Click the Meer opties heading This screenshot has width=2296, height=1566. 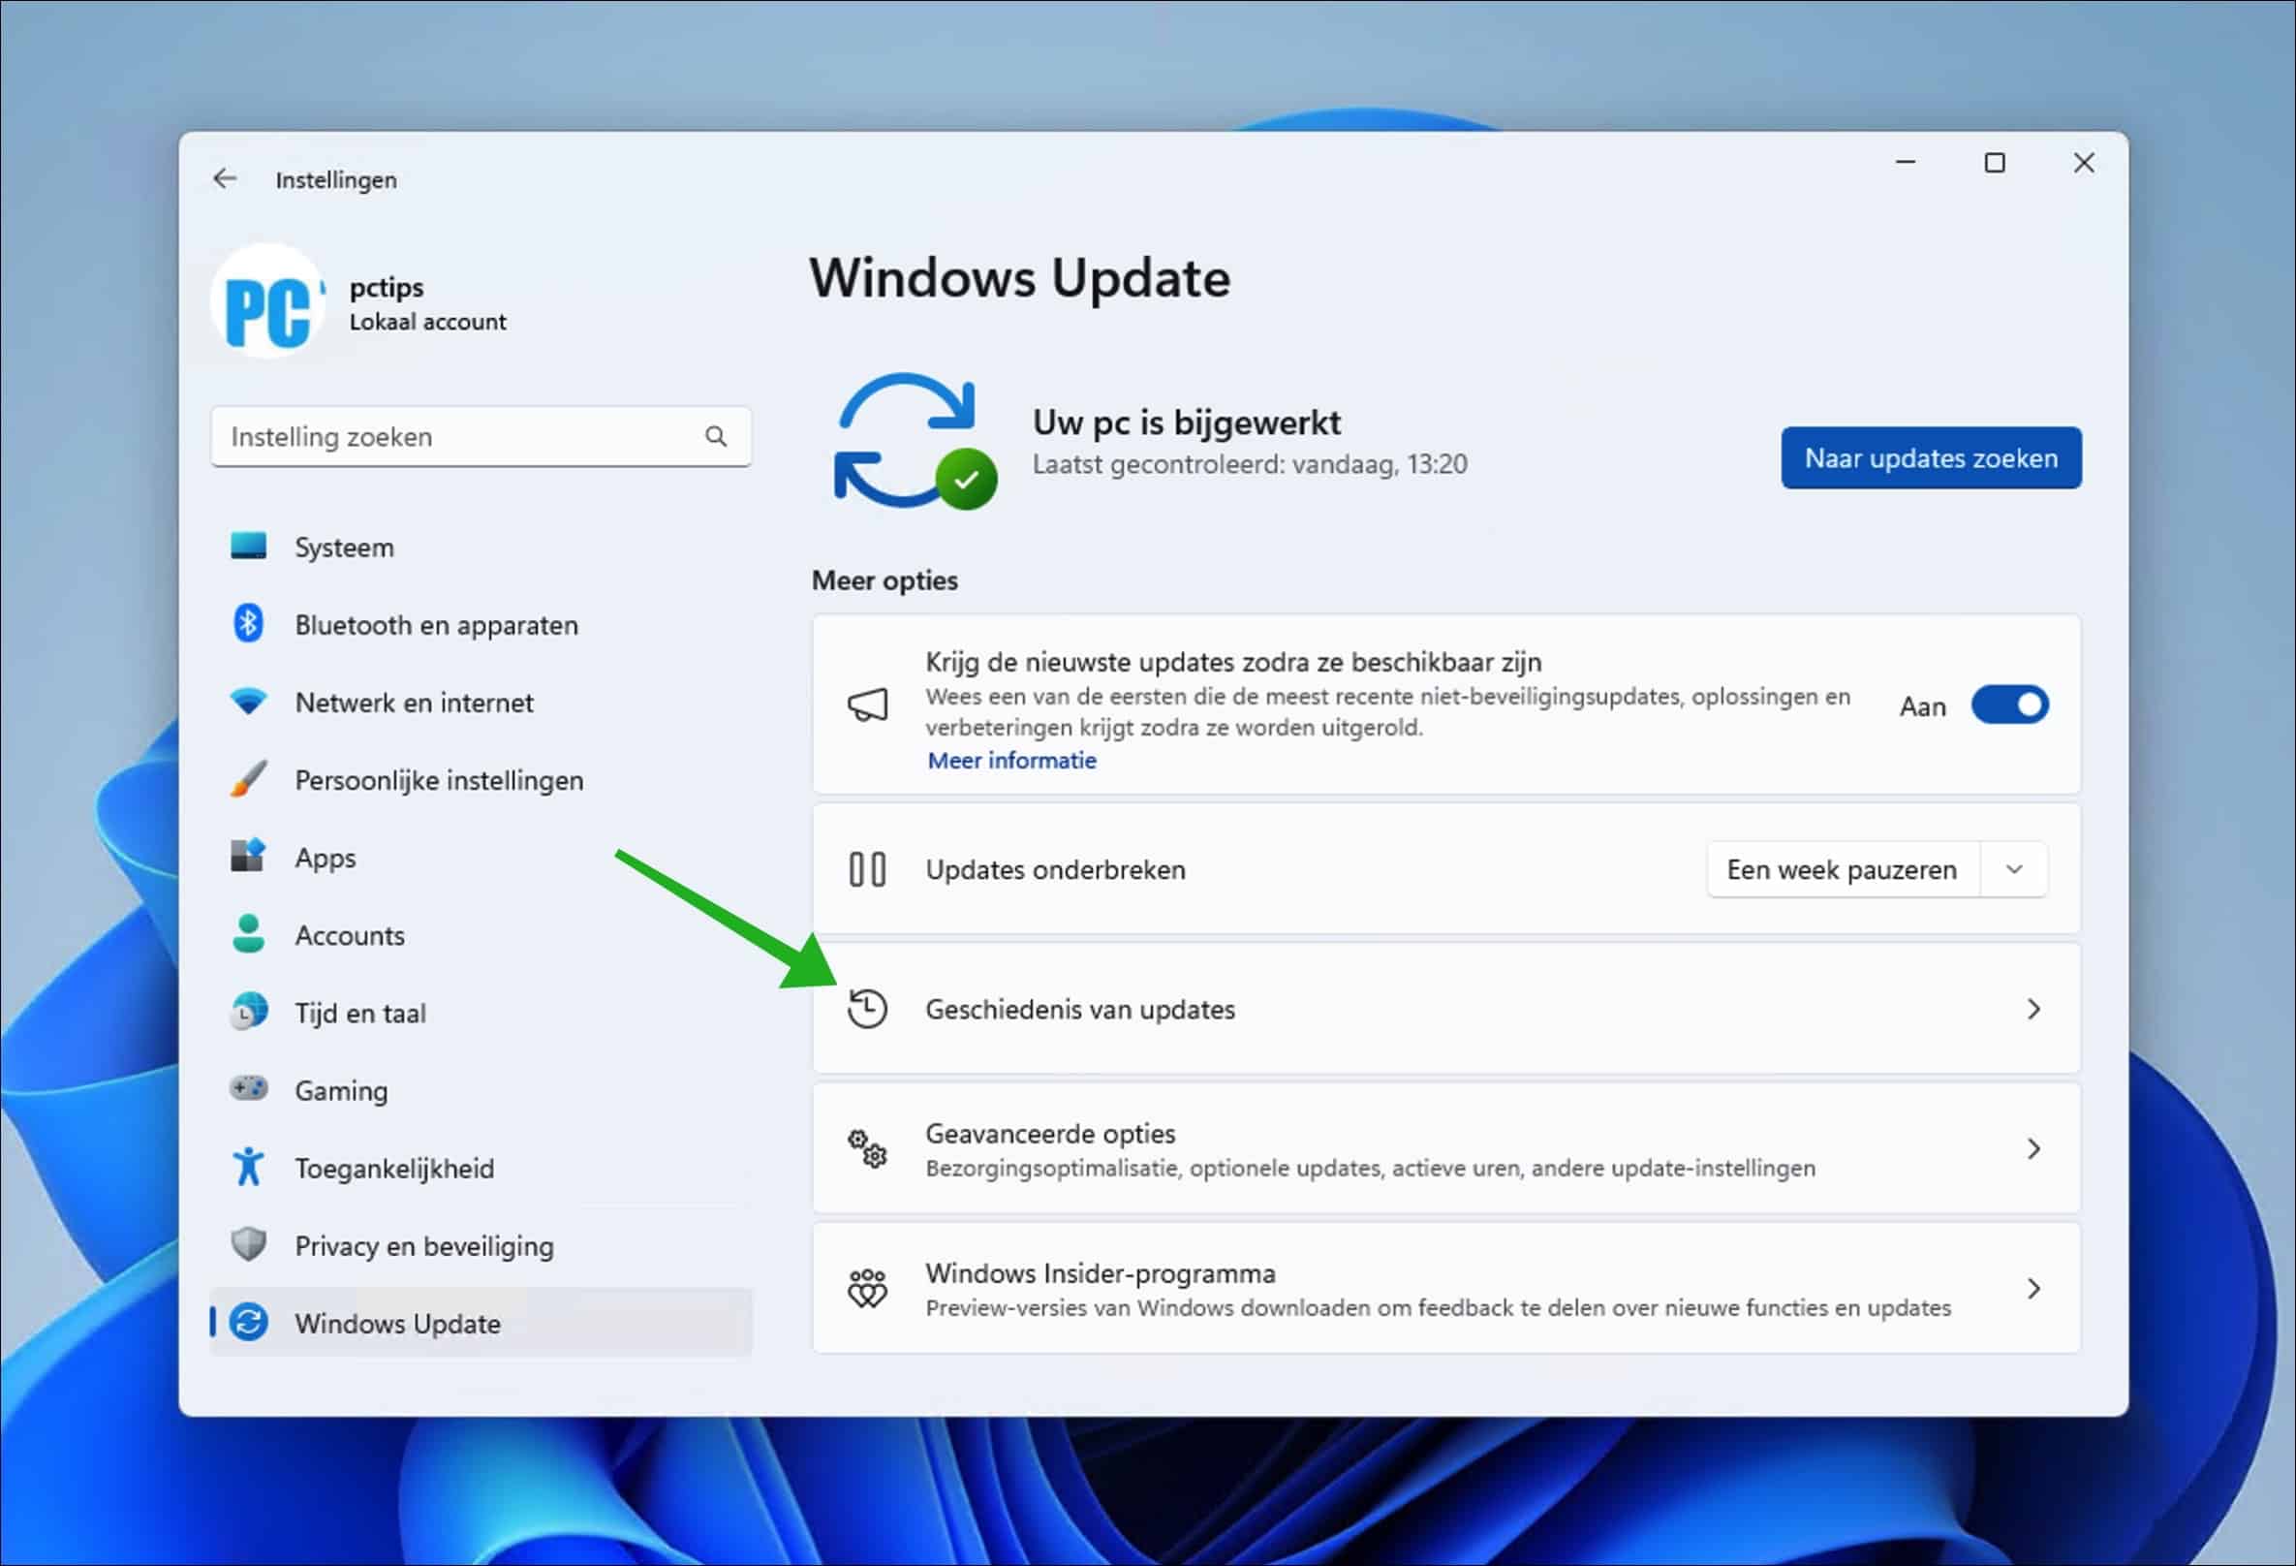click(884, 579)
